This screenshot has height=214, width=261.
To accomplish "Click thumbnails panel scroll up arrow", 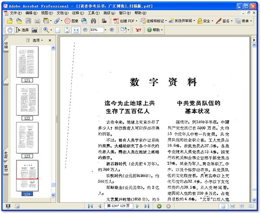I will tap(53, 48).
